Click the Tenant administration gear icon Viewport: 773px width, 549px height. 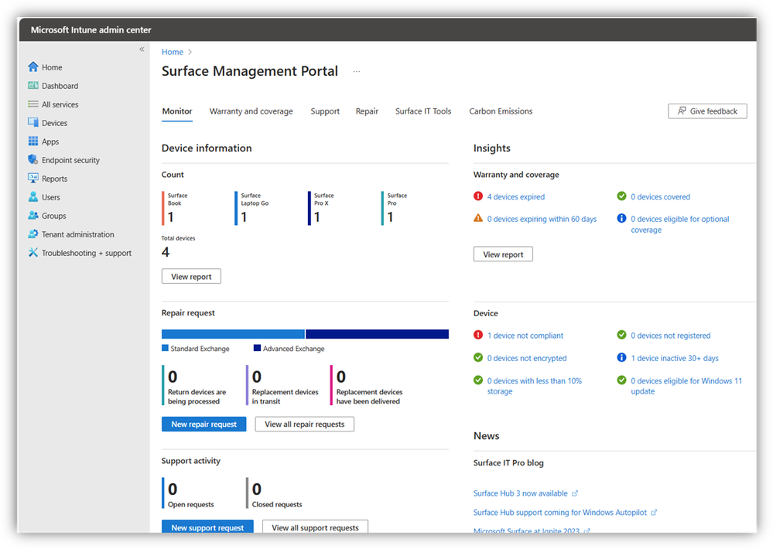[33, 234]
